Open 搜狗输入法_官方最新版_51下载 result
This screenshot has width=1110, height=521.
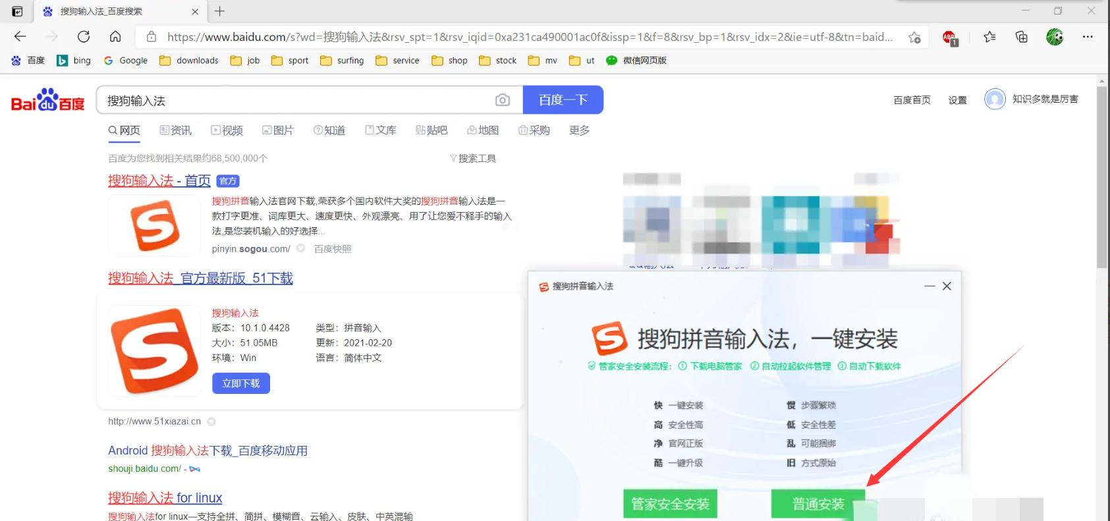coord(200,278)
